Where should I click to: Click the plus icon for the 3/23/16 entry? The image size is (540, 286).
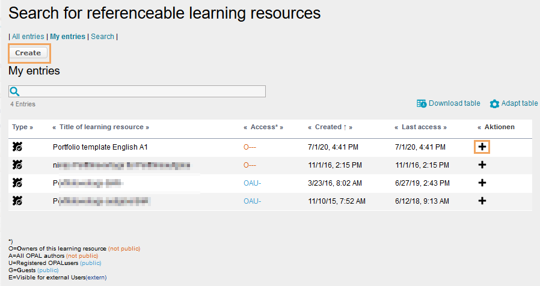482,183
